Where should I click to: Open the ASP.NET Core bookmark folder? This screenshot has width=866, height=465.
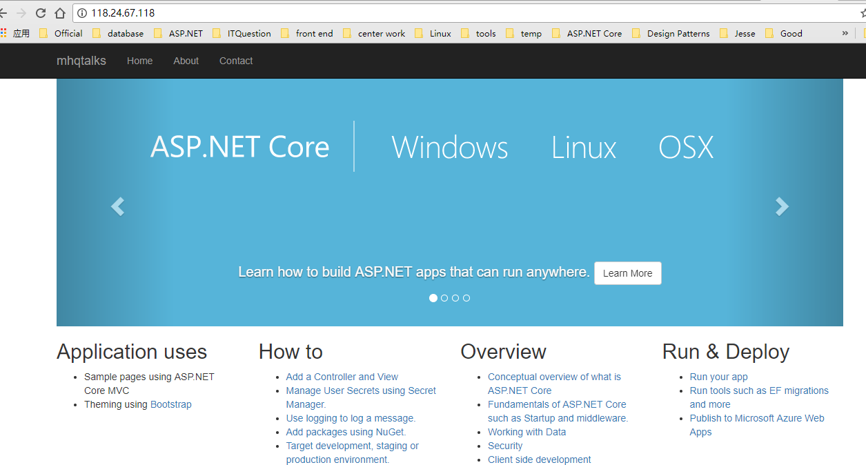click(x=587, y=33)
